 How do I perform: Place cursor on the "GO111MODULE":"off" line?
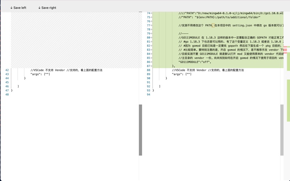point(195,62)
